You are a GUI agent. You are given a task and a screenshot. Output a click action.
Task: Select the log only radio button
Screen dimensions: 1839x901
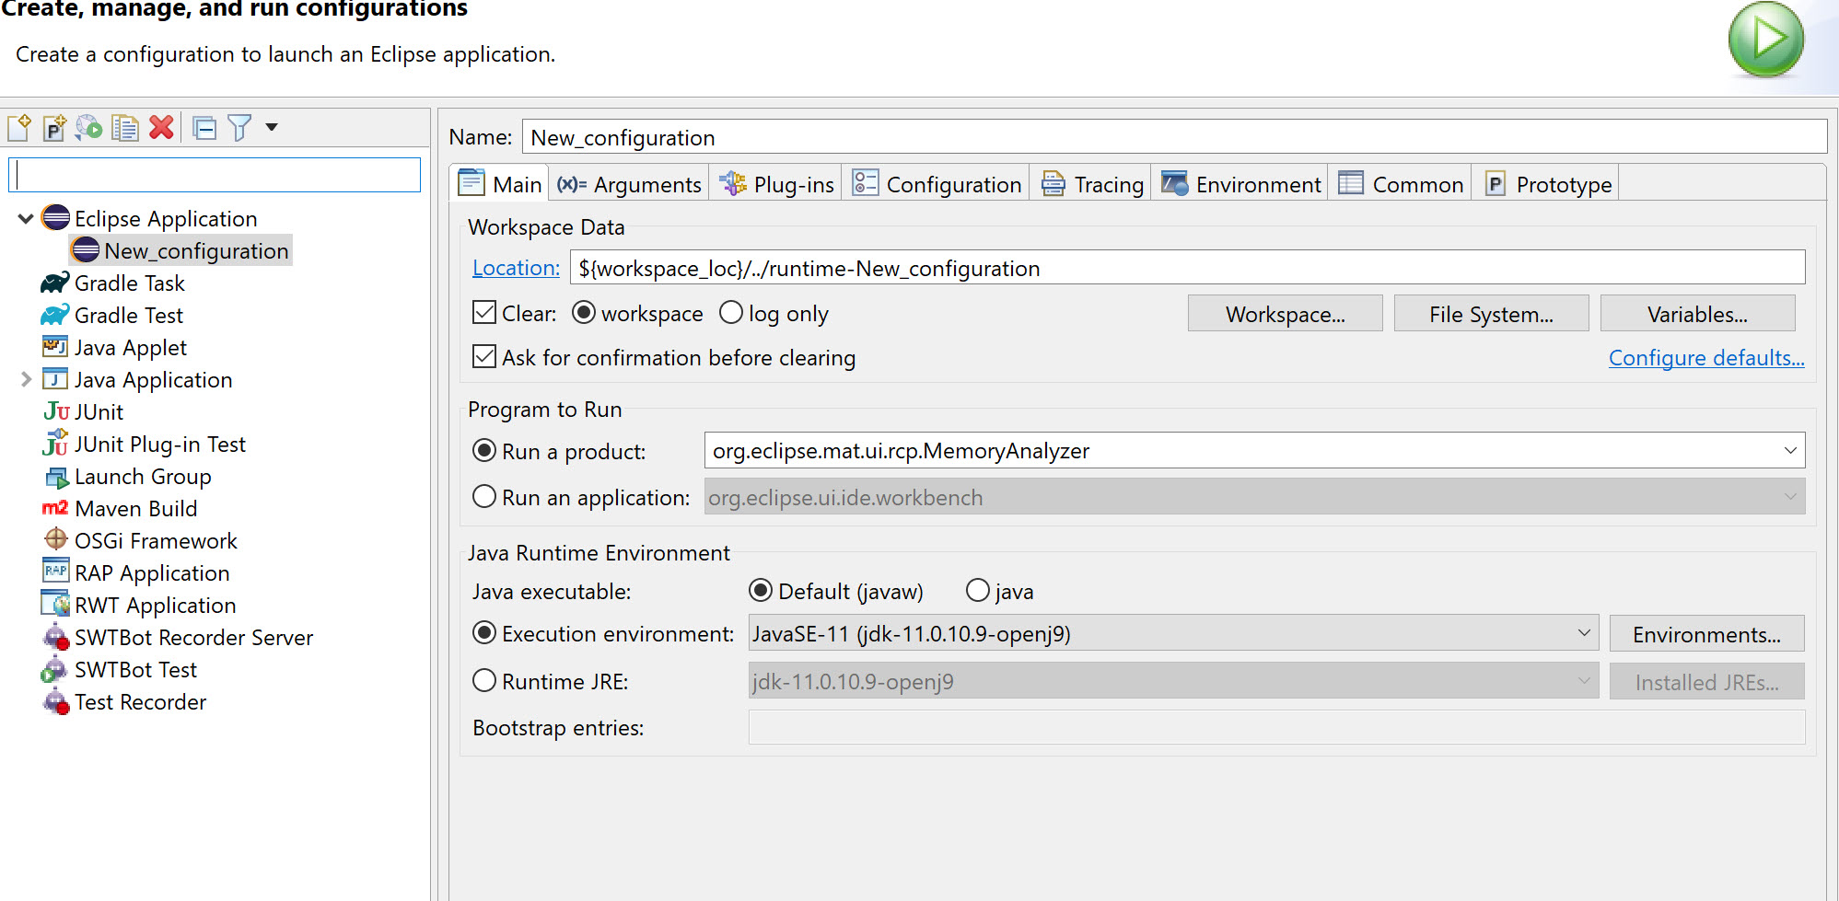click(x=731, y=313)
